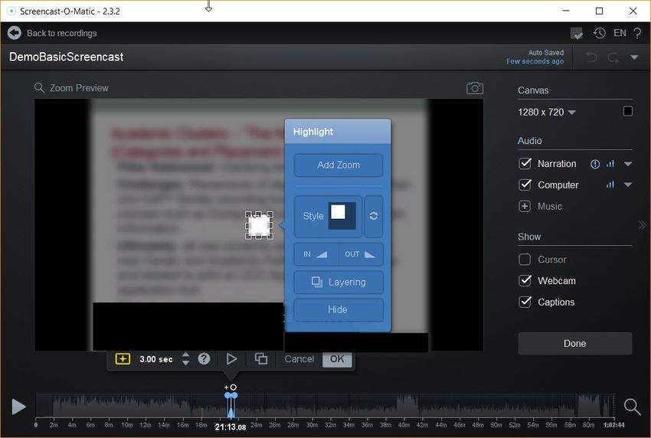Image resolution: width=651 pixels, height=438 pixels.
Task: Open the version history clock icon
Action: [599, 33]
